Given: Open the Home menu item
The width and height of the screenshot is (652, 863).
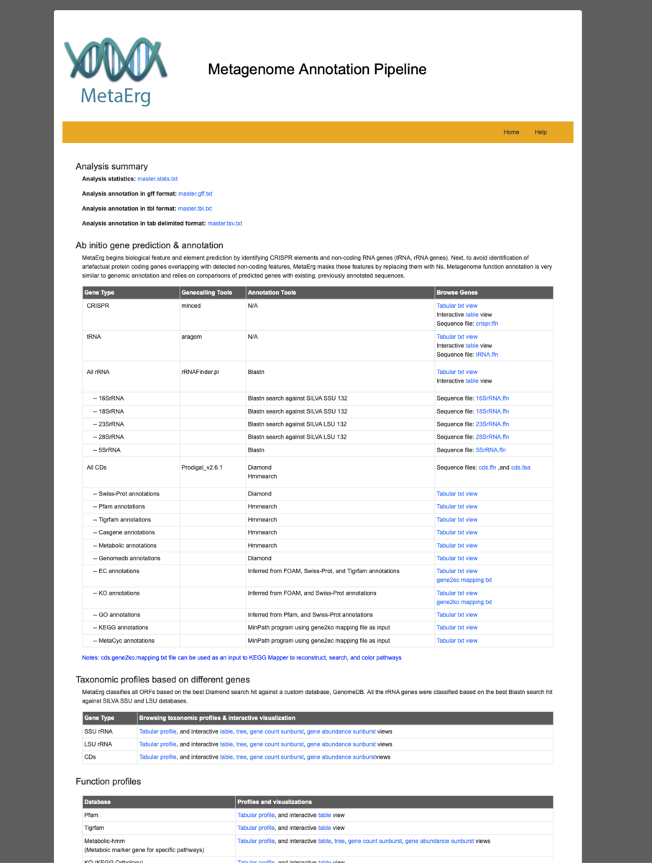Looking at the screenshot, I should coord(511,132).
